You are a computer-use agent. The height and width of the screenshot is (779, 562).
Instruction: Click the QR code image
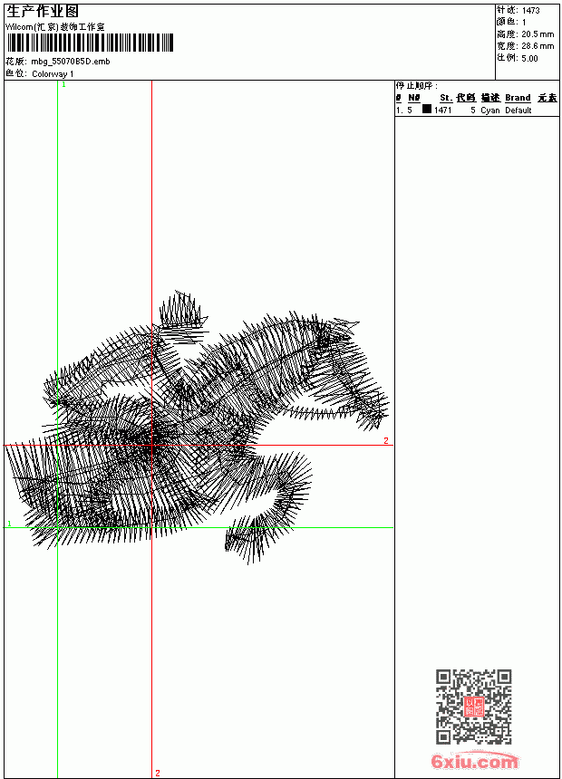(474, 707)
